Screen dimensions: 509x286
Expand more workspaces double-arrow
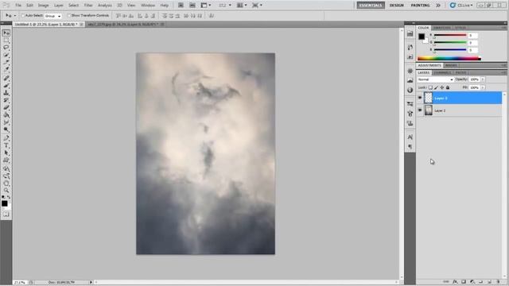tap(438, 6)
